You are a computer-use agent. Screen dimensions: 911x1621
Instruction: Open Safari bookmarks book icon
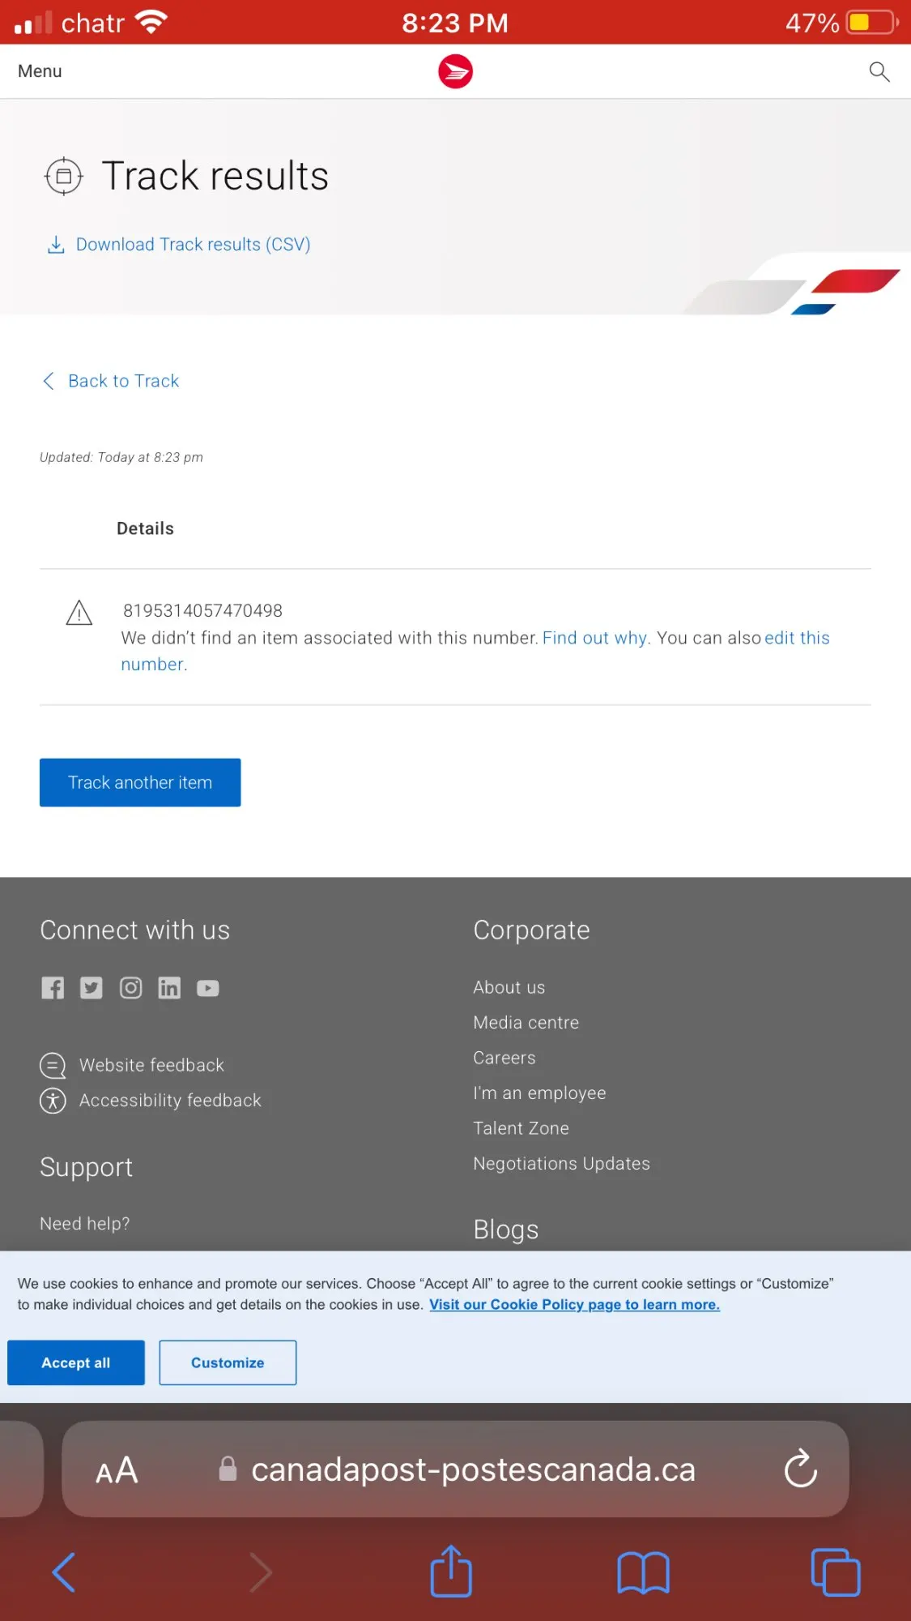[x=643, y=1573]
